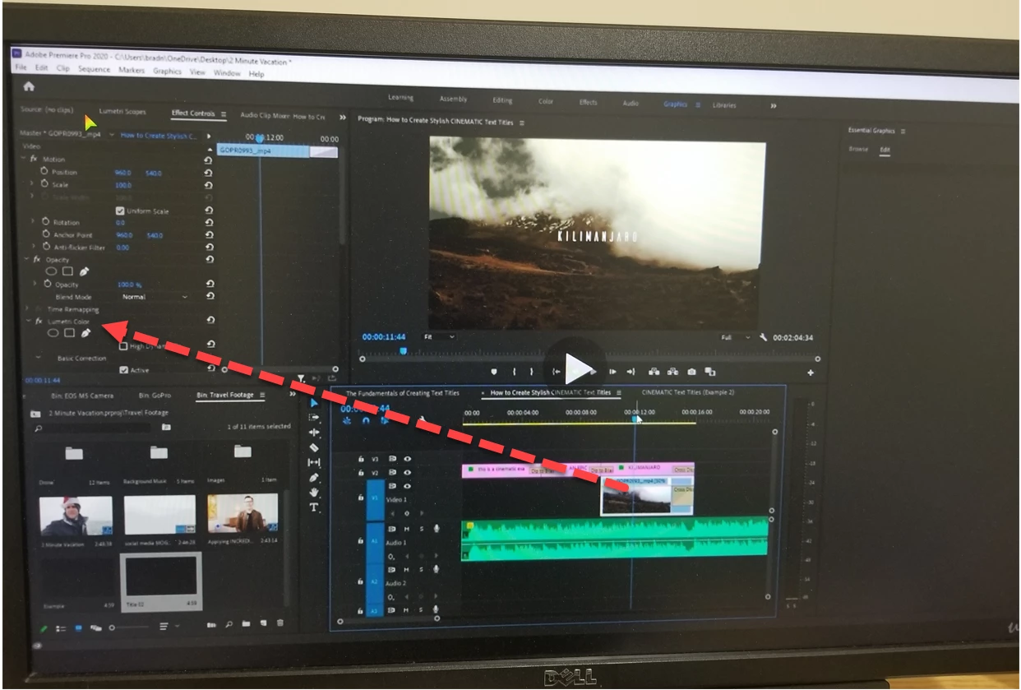This screenshot has width=1021, height=690.
Task: Open the Full playback resolution dropdown
Action: [x=736, y=337]
